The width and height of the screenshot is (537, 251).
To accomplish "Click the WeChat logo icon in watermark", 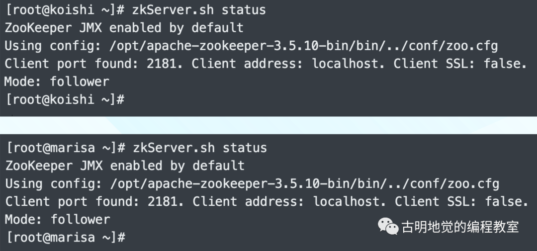I will coord(388,227).
